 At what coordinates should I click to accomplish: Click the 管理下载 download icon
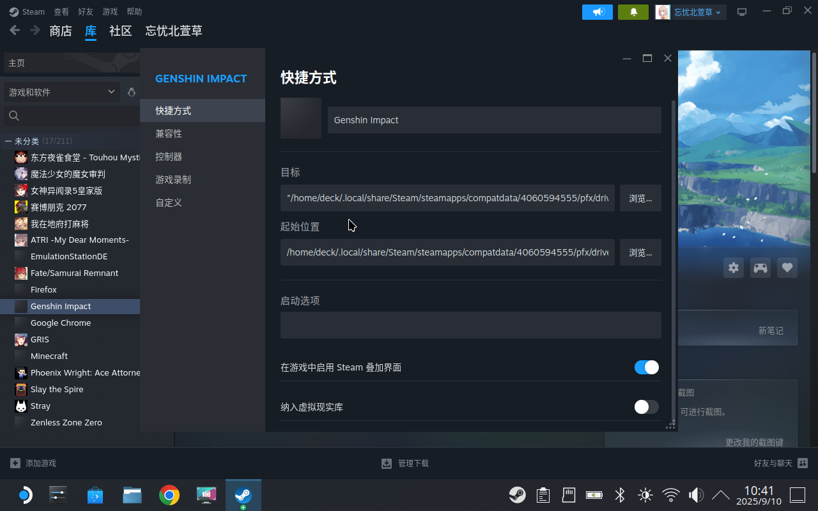pos(387,463)
